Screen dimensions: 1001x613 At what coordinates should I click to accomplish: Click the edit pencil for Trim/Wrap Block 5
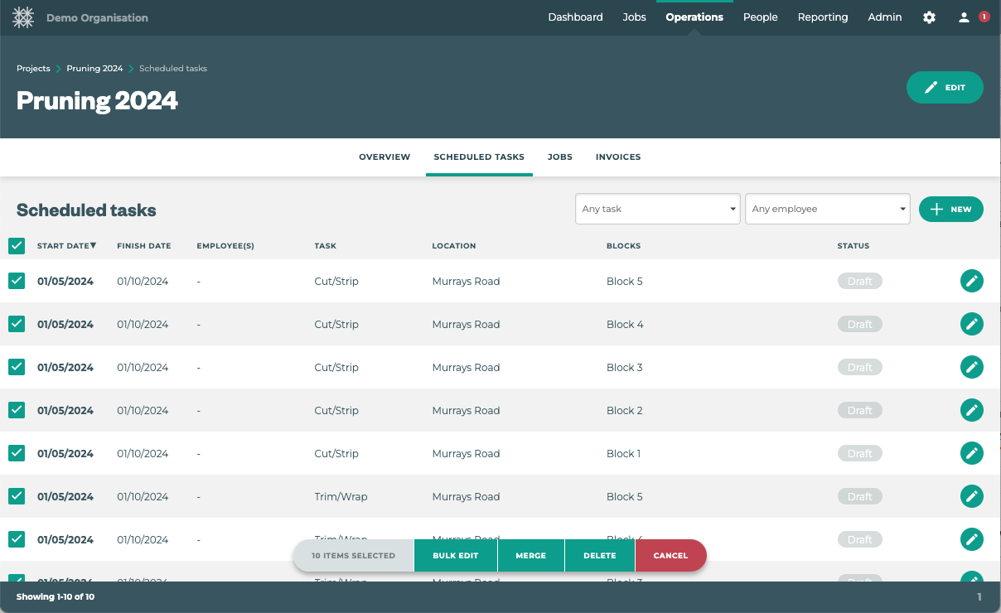tap(971, 496)
